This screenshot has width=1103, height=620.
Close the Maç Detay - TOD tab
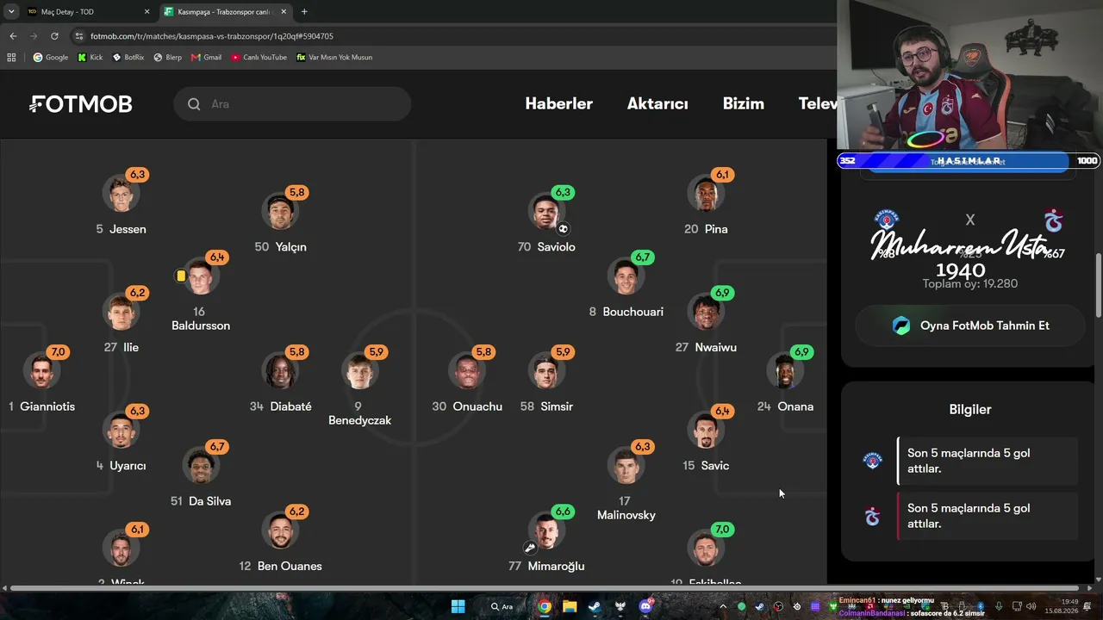point(147,12)
